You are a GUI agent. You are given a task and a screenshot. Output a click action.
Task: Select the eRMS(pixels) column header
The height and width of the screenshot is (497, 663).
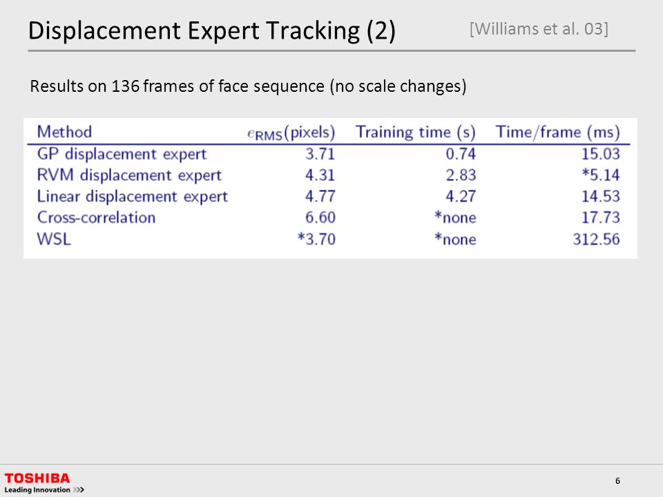291,133
